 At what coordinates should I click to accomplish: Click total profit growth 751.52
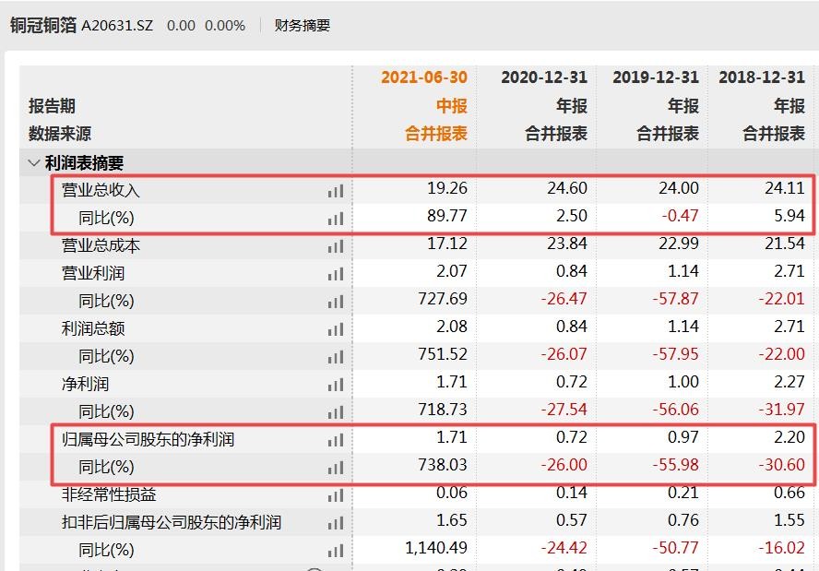(443, 354)
